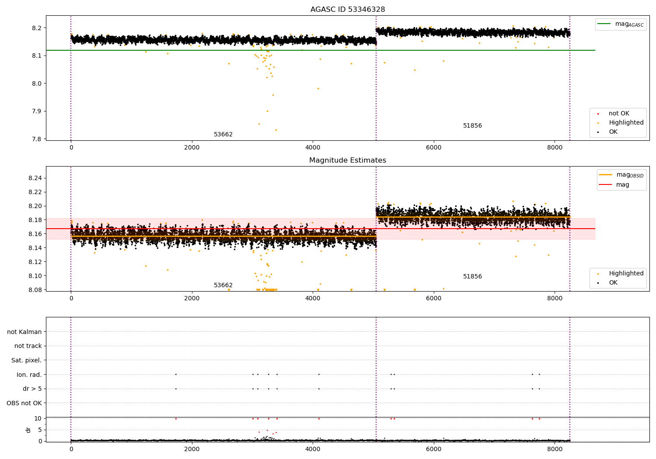Select label 51856 in Magnitude Estimates plot
The width and height of the screenshot is (656, 459).
coord(472,277)
